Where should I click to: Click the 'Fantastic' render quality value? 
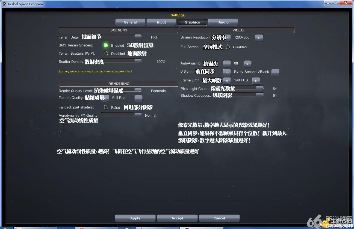point(158,91)
